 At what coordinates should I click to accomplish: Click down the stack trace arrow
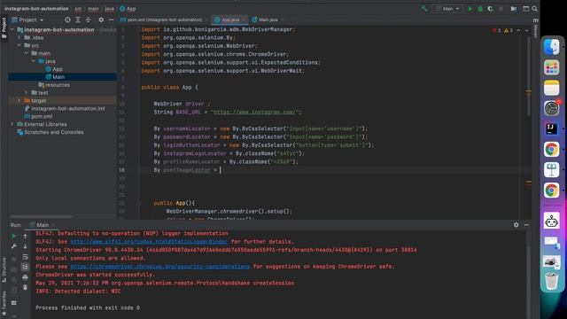pyautogui.click(x=25, y=246)
